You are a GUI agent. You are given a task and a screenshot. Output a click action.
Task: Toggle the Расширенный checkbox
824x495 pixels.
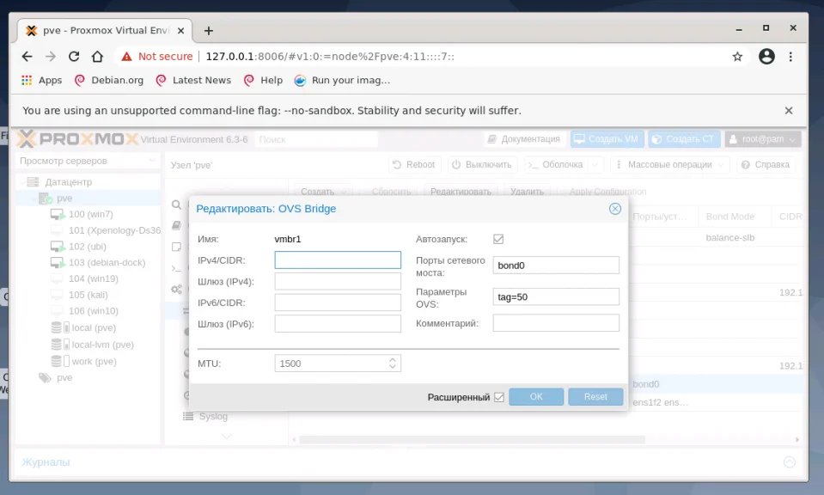tap(501, 396)
